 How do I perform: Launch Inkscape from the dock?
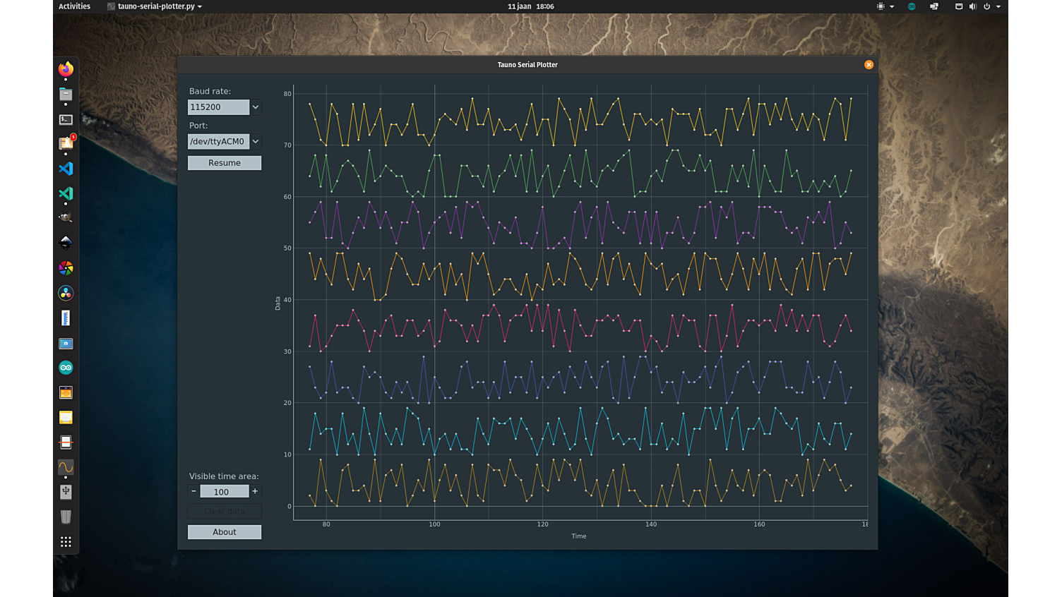pos(66,243)
